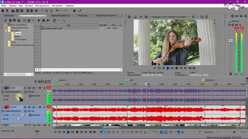
Task: Switch to Проводник tab
Action: pyautogui.click(x=9, y=15)
